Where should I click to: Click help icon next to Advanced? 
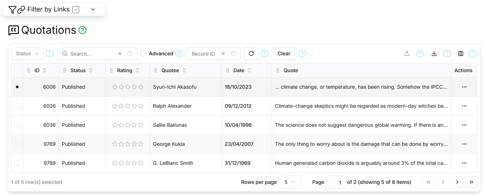coord(179,54)
